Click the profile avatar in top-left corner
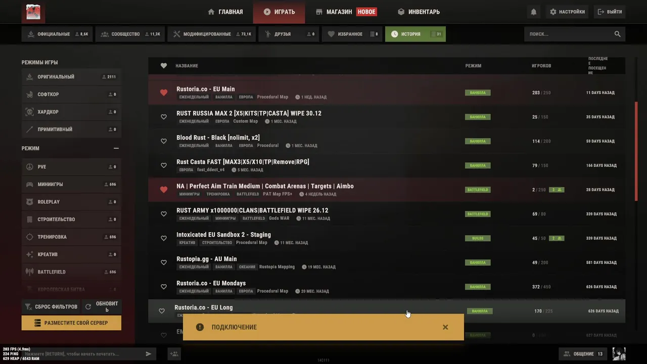Screen dimensions: 647x364 point(33,12)
